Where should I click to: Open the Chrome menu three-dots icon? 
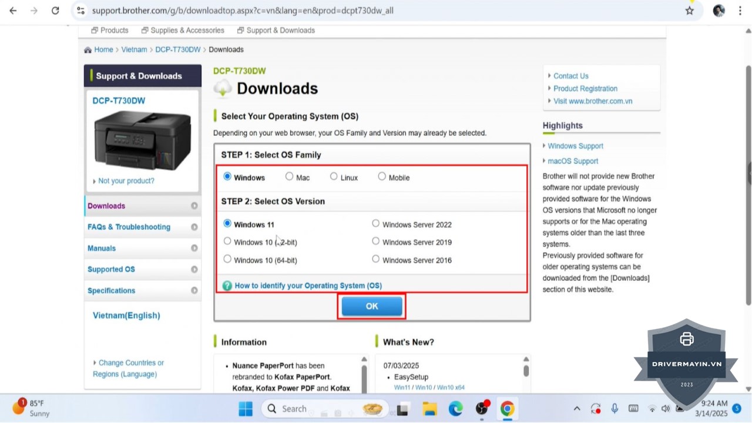(x=740, y=11)
